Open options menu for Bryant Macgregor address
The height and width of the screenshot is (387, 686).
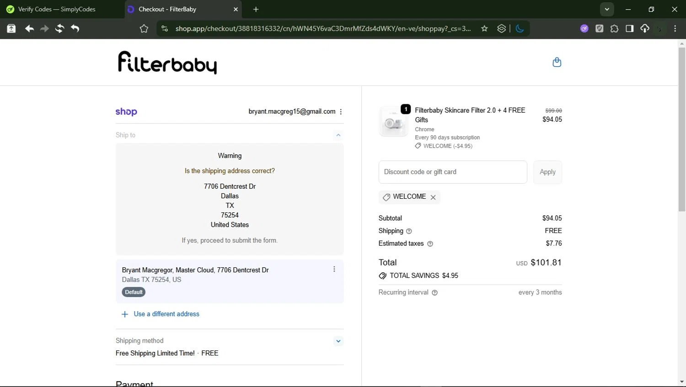click(334, 269)
